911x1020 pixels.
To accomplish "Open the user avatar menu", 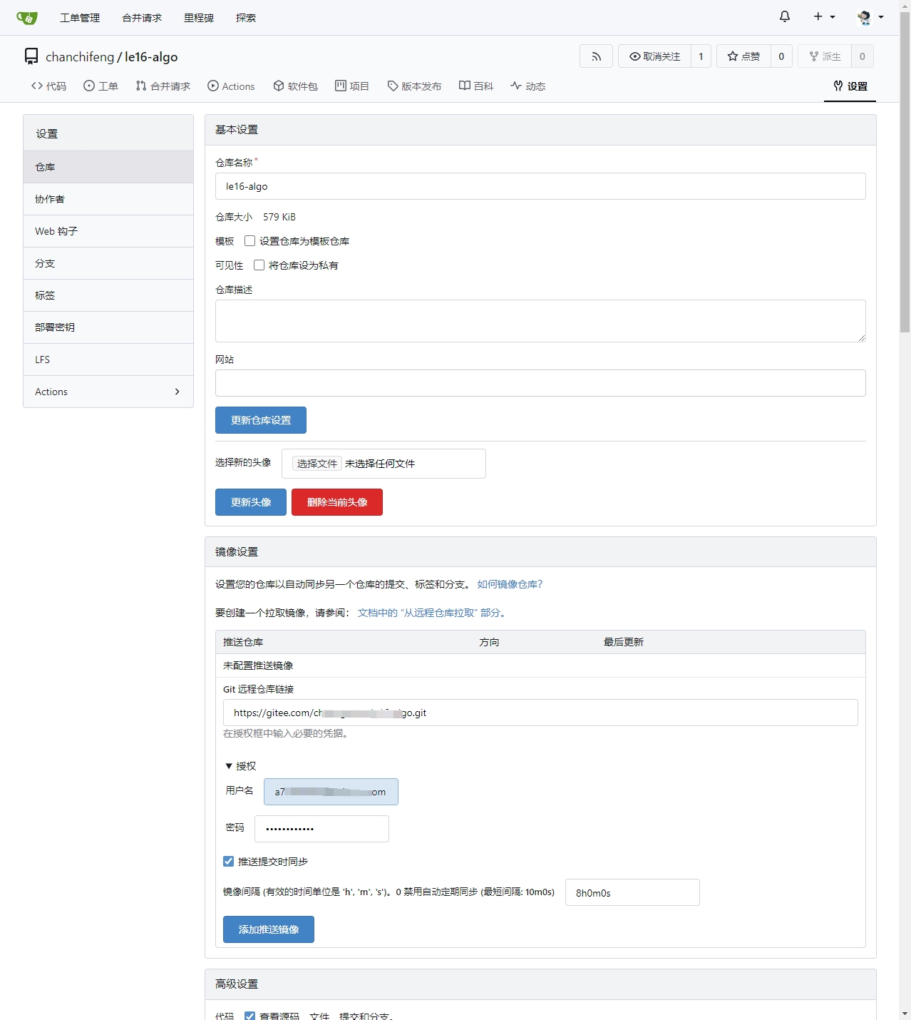I will pyautogui.click(x=870, y=17).
